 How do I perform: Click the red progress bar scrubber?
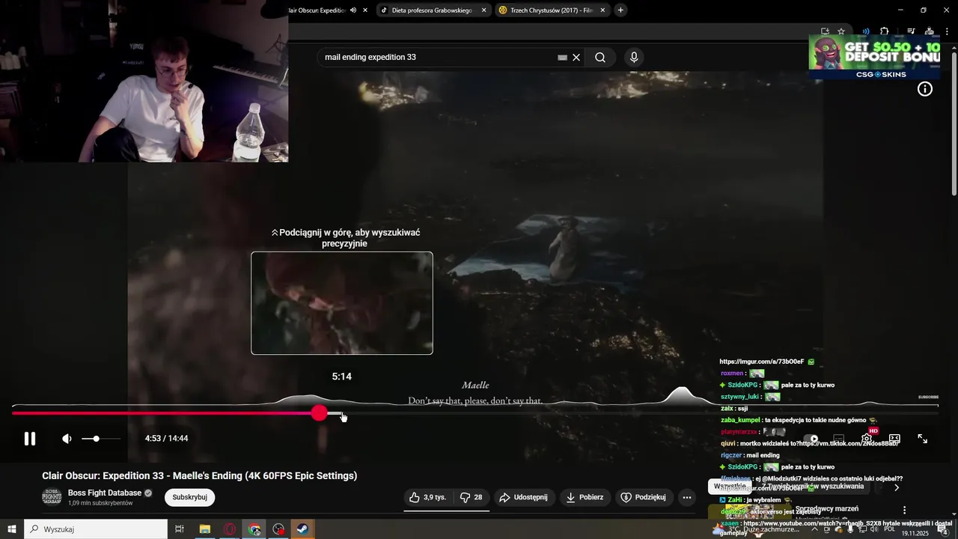320,413
